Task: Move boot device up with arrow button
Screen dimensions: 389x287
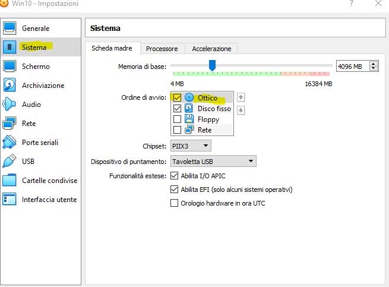Action: [241, 97]
